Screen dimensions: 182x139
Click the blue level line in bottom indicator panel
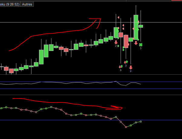click(x=91, y=120)
